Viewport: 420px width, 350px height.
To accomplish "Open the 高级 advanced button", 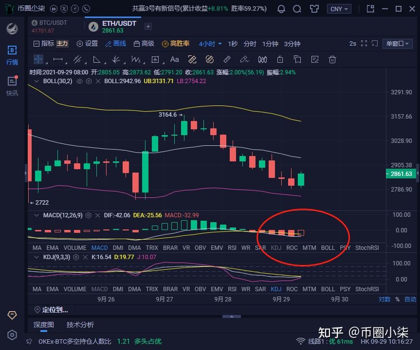I will click(x=144, y=43).
